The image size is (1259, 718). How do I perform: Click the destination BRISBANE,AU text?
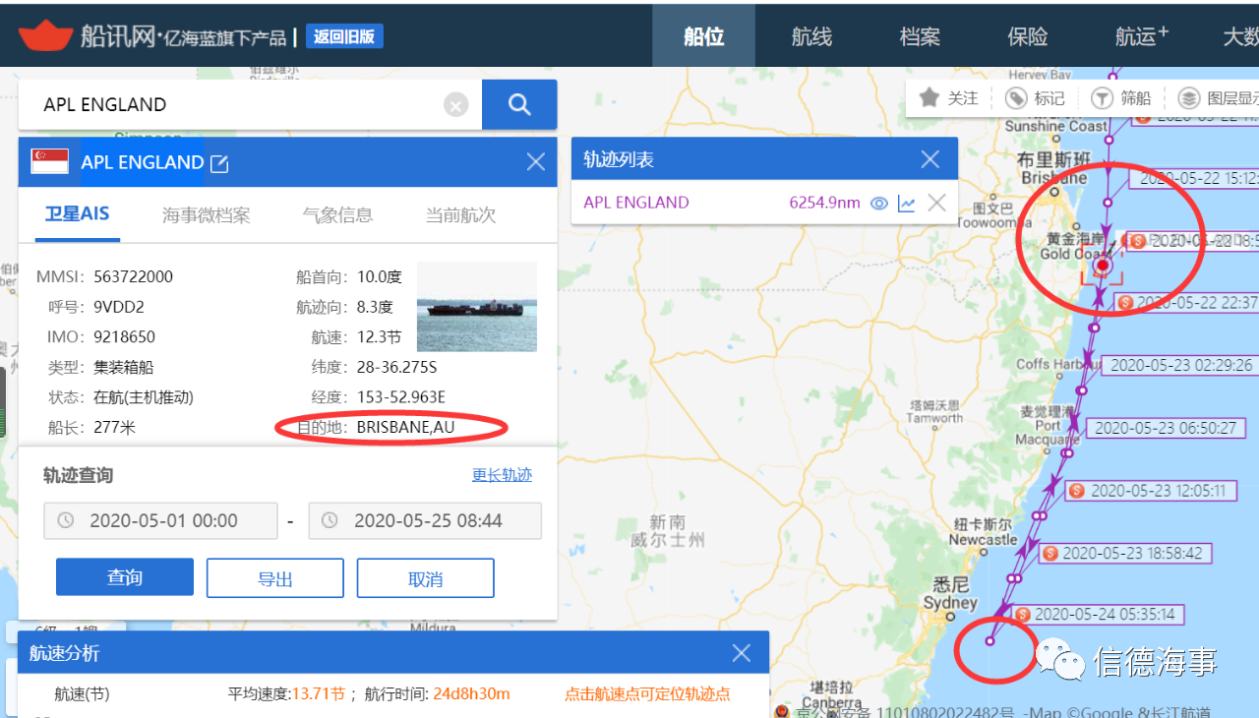tap(406, 427)
